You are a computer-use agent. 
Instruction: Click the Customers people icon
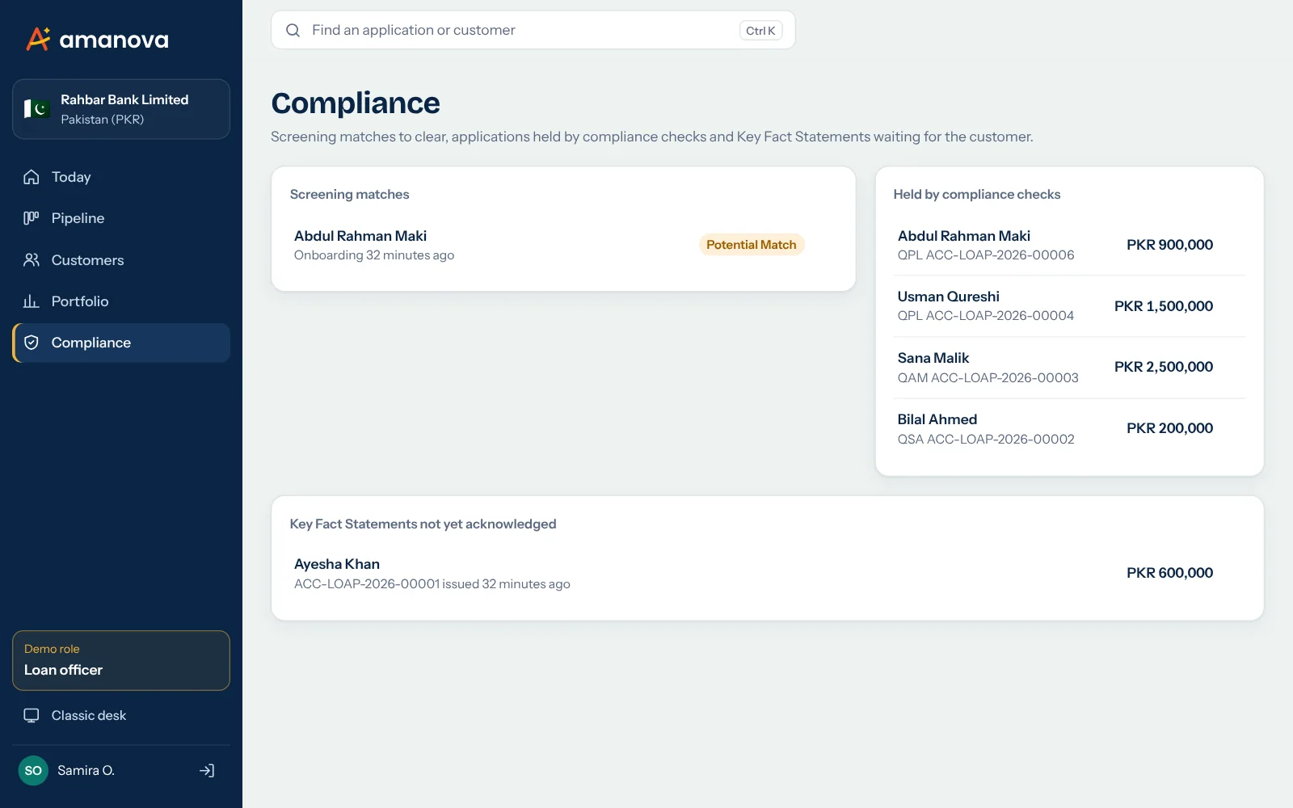[x=32, y=260]
